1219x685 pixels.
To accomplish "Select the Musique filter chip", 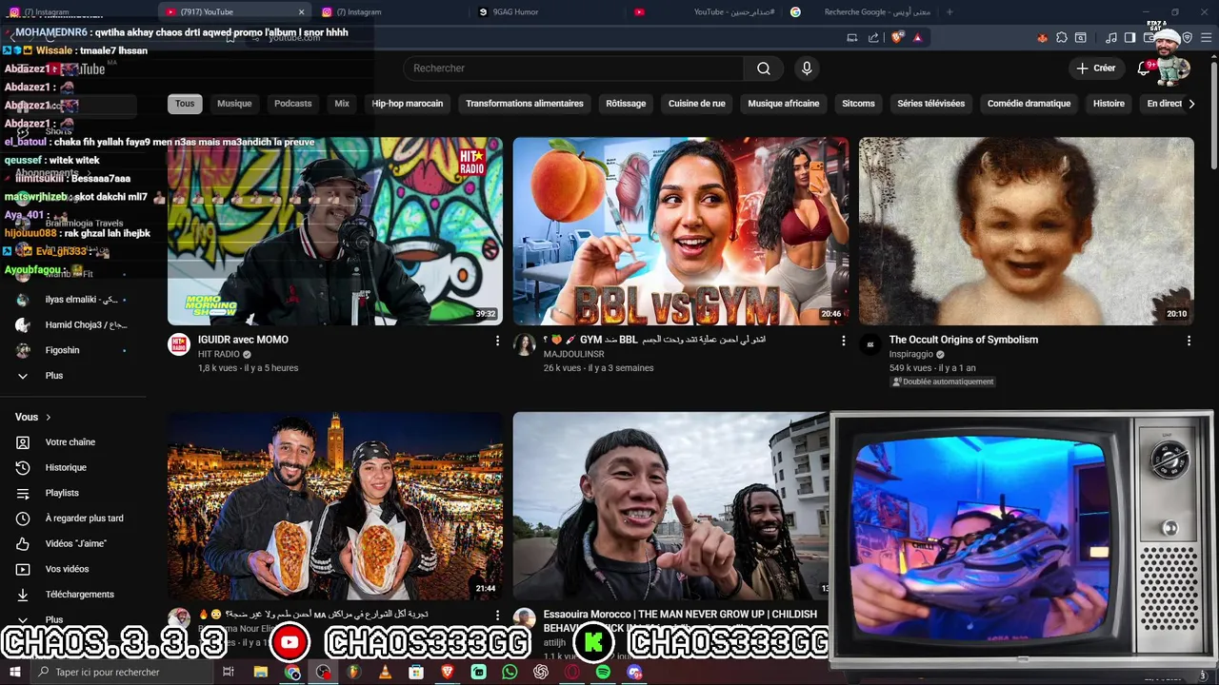I will [x=234, y=104].
